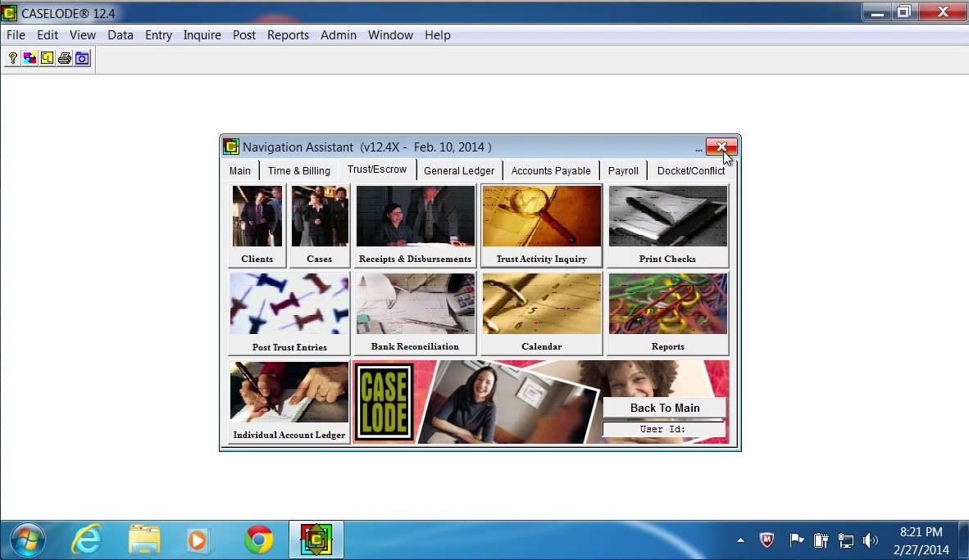Click the colorful arrows toolbar icon

[30, 59]
